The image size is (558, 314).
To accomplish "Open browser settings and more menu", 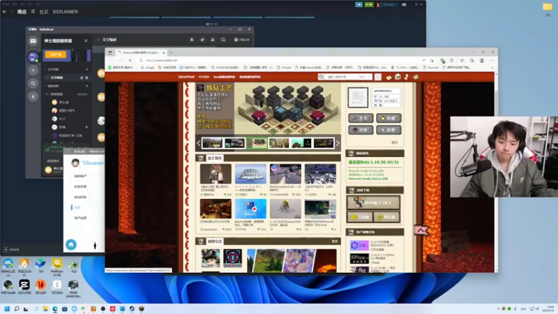I will click(x=492, y=61).
